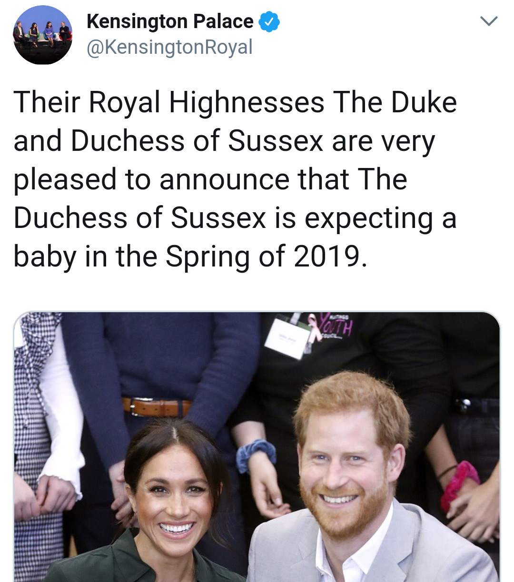Viewport: 514px width, 582px height.
Task: Expand the tweet options chevron
Action: click(x=488, y=21)
